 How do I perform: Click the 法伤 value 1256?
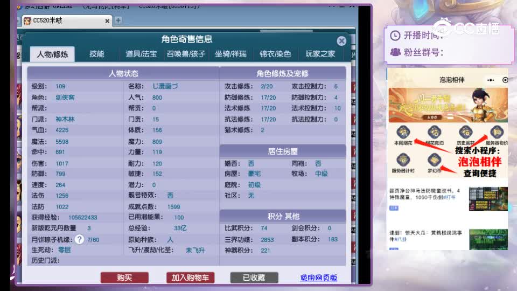[x=62, y=196]
